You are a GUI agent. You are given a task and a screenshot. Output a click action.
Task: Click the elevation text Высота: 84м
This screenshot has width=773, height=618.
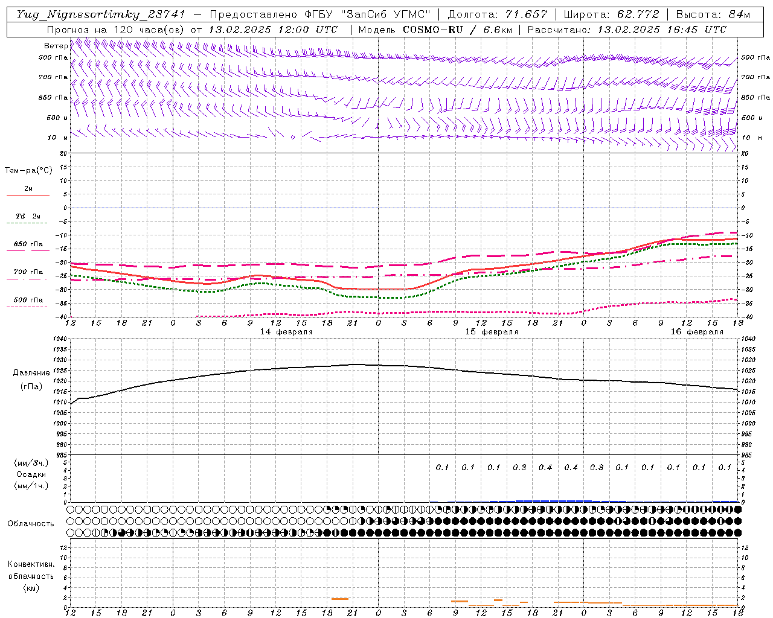713,14
